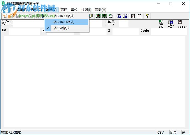The width and height of the screenshot is (190, 135).
Task: Click the book icon in the toolbar
Action: pyautogui.click(x=91, y=16)
